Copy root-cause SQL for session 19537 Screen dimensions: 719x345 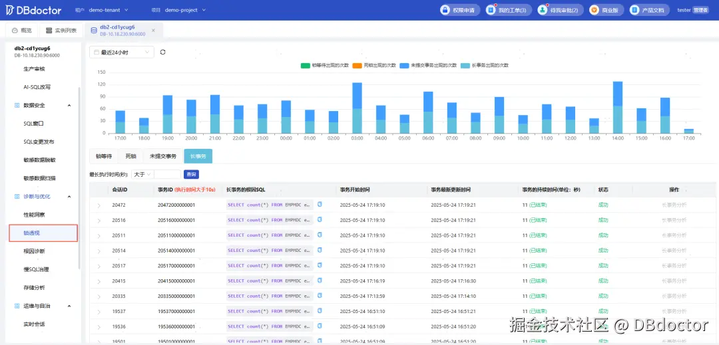pyautogui.click(x=320, y=310)
